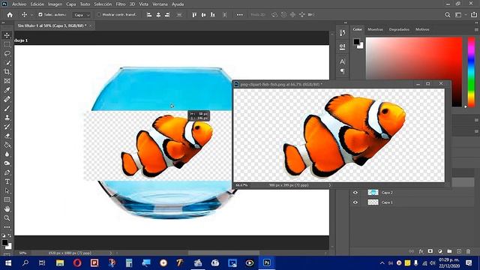
Task: Enable the Mostrar contr. transf. checkbox
Action: [98, 14]
